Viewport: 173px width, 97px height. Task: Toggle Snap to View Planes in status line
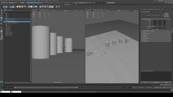point(51,3)
